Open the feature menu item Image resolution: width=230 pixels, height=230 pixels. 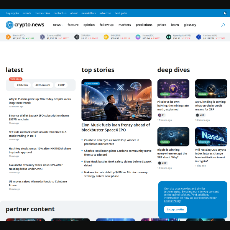point(73,25)
